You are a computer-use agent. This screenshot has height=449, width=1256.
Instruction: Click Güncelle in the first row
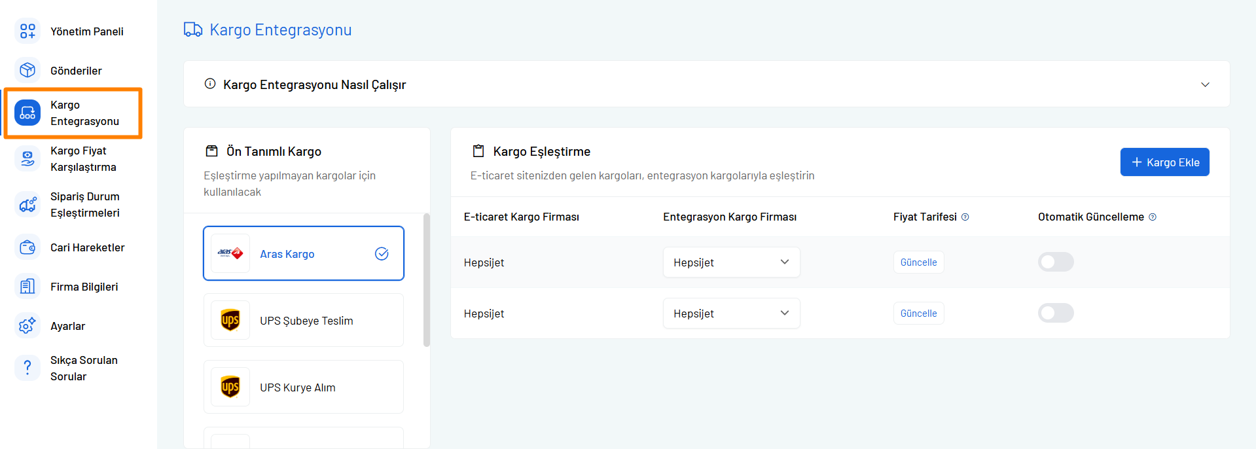point(918,262)
